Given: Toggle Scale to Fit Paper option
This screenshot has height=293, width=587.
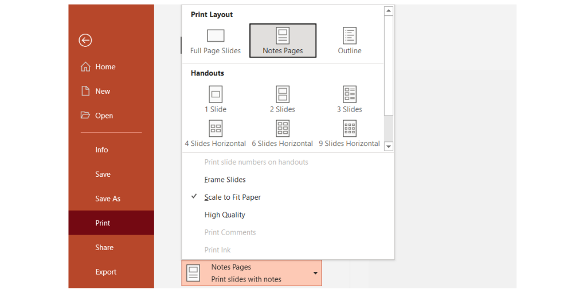Looking at the screenshot, I should (x=232, y=197).
